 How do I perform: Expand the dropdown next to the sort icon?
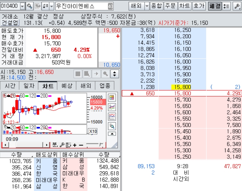click(x=52, y=6)
